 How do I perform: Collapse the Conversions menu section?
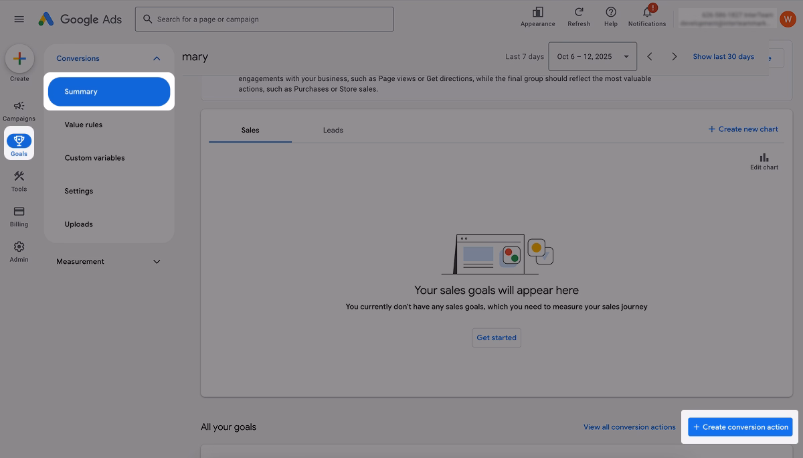[157, 58]
